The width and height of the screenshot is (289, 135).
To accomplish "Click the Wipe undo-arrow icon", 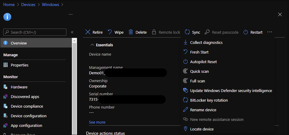I will click(x=110, y=32).
